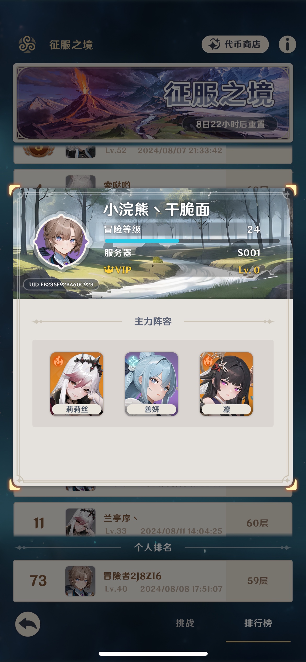The image size is (306, 662).
Task: Tap the UID FB235F92BA60C923 label
Action: point(61,284)
